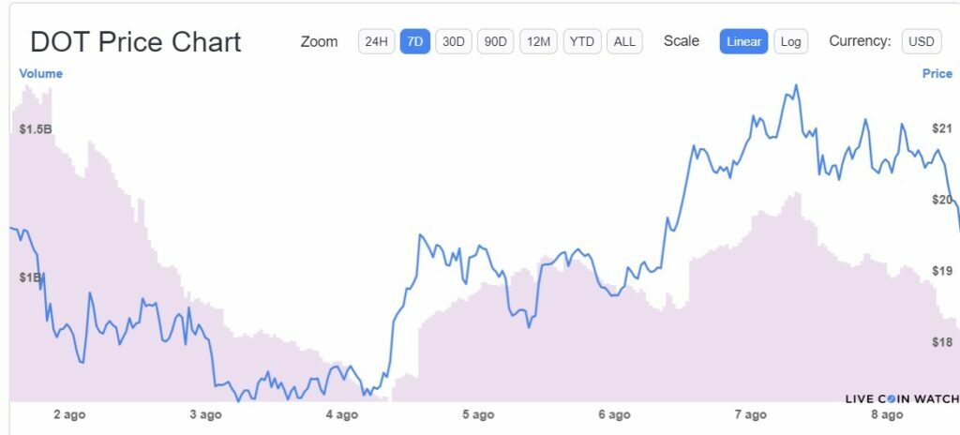This screenshot has height=435, width=960.
Task: Set chart zoom to 24H
Action: point(376,42)
